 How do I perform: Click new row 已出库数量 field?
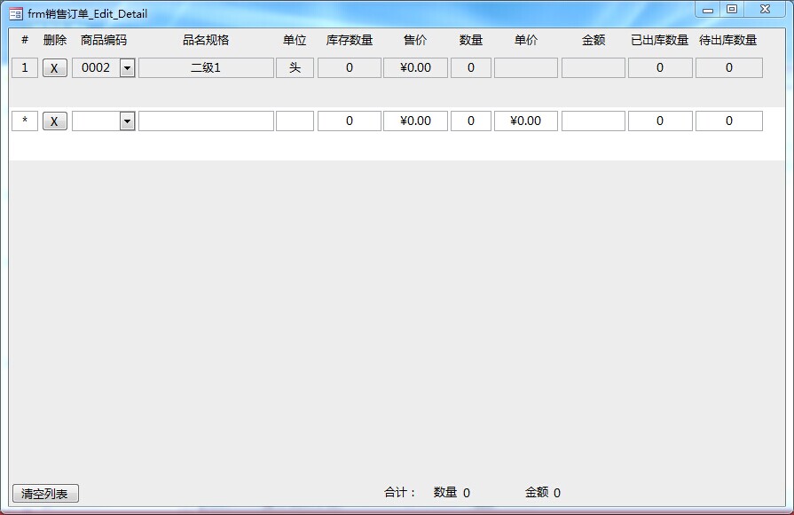coord(660,121)
